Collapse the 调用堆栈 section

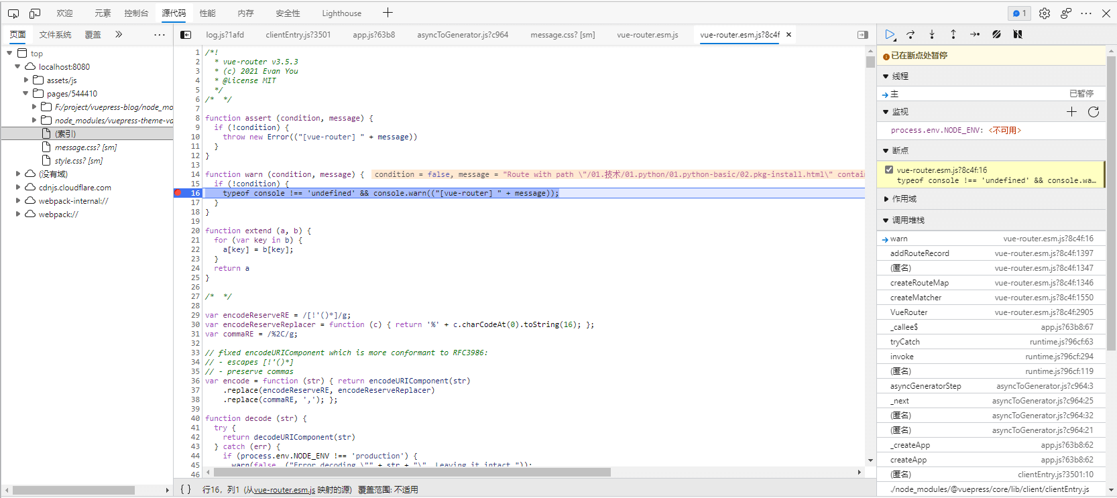(x=908, y=221)
